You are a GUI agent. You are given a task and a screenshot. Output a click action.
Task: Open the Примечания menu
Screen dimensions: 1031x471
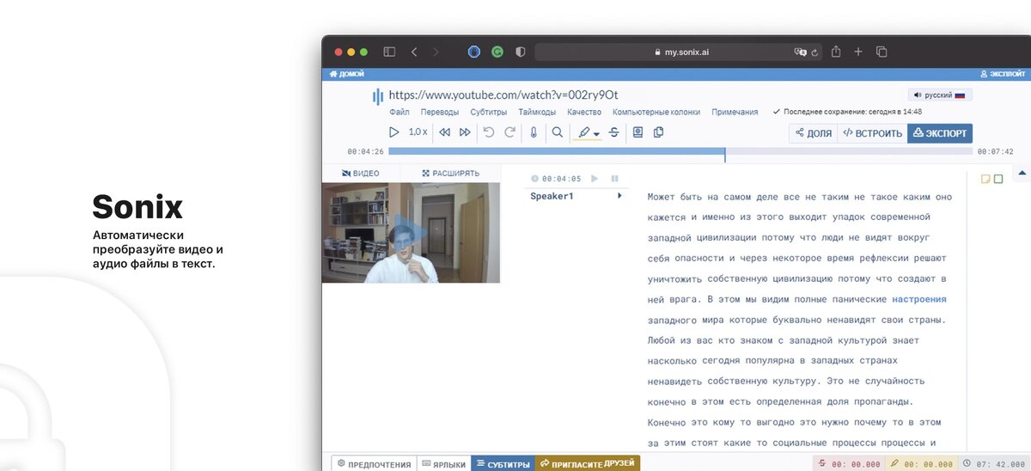pos(735,112)
